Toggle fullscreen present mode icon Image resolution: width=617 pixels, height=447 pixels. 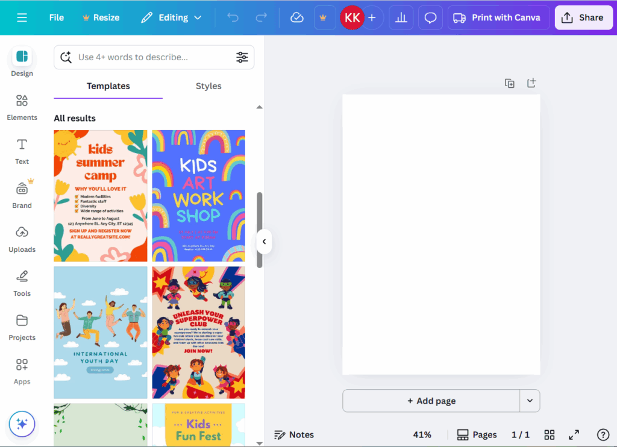(x=574, y=434)
